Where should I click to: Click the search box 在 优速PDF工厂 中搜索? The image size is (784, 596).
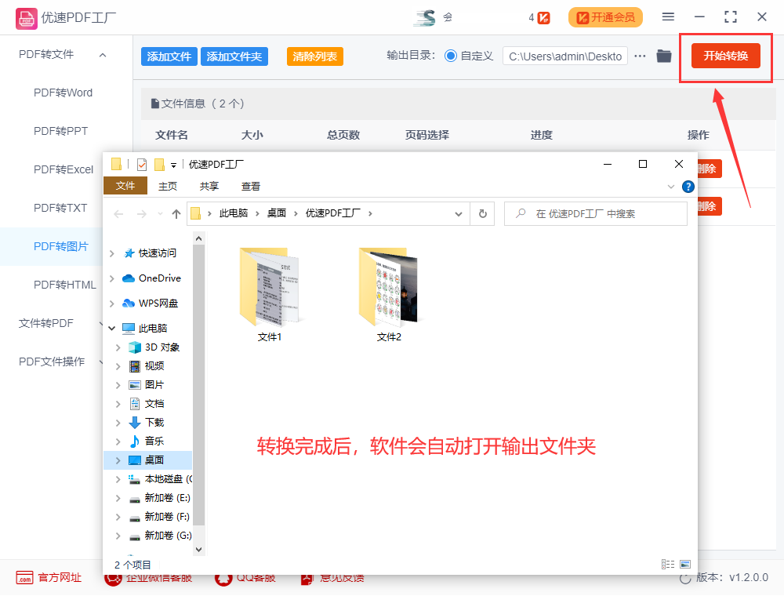click(596, 214)
